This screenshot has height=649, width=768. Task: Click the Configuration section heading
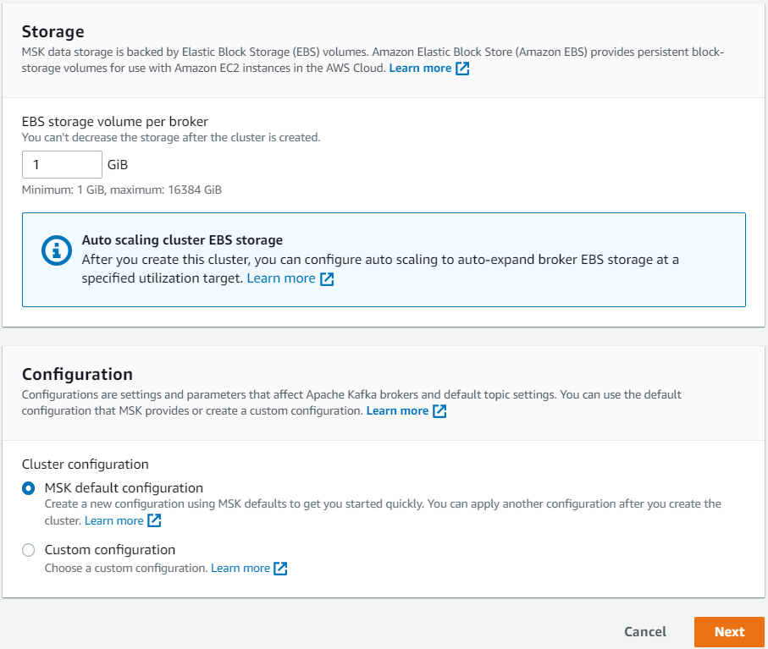pyautogui.click(x=77, y=374)
